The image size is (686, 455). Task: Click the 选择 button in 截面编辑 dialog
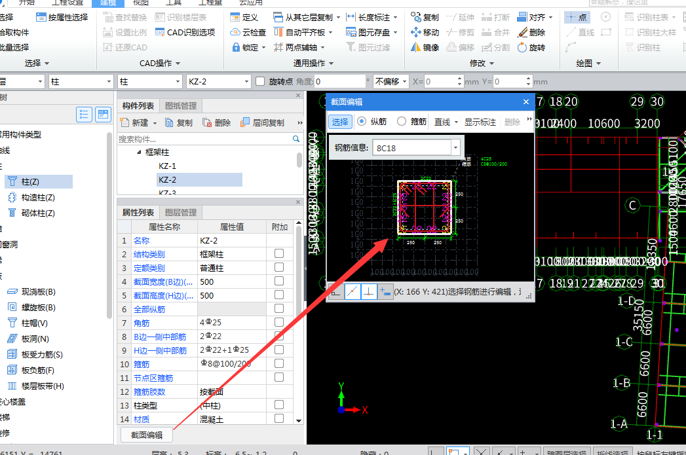(340, 122)
